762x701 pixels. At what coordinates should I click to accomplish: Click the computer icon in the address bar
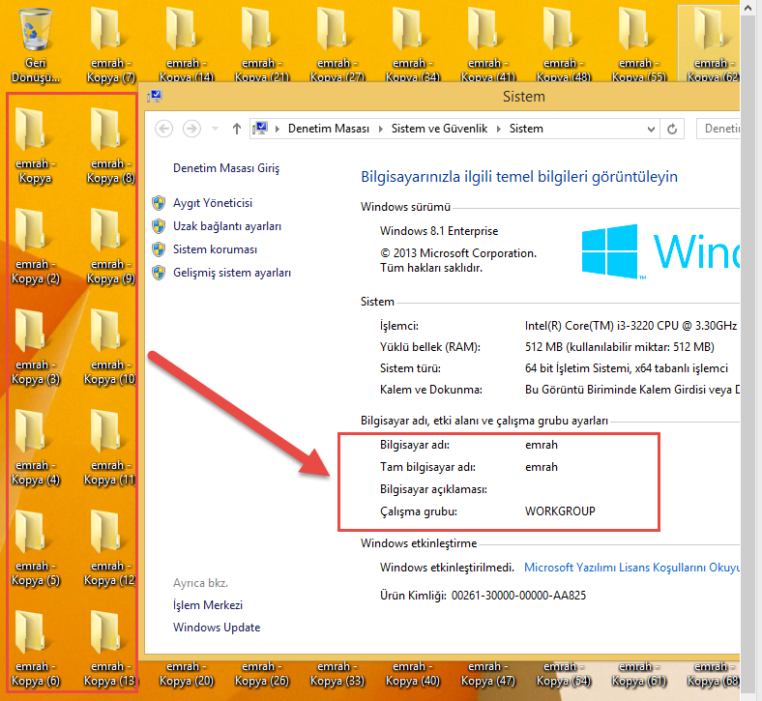[x=260, y=129]
